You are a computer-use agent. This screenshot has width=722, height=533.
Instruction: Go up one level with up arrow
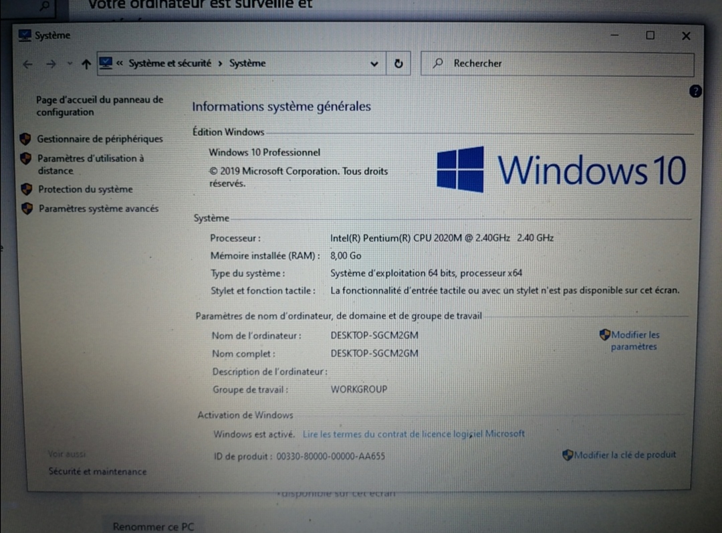[x=86, y=64]
